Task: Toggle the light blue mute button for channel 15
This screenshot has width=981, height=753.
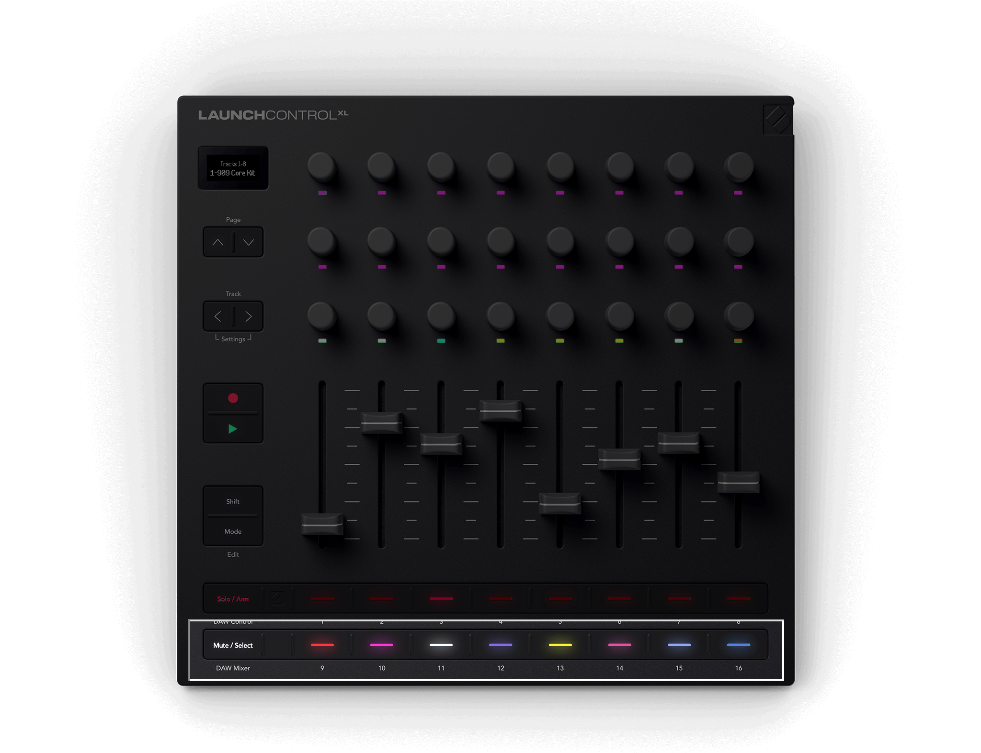Action: [x=679, y=645]
